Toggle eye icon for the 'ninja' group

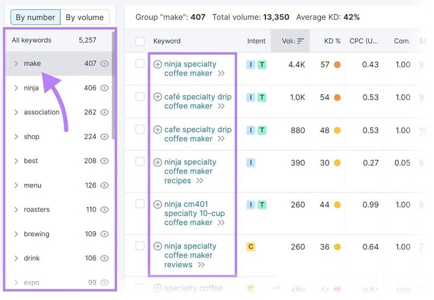pos(104,88)
